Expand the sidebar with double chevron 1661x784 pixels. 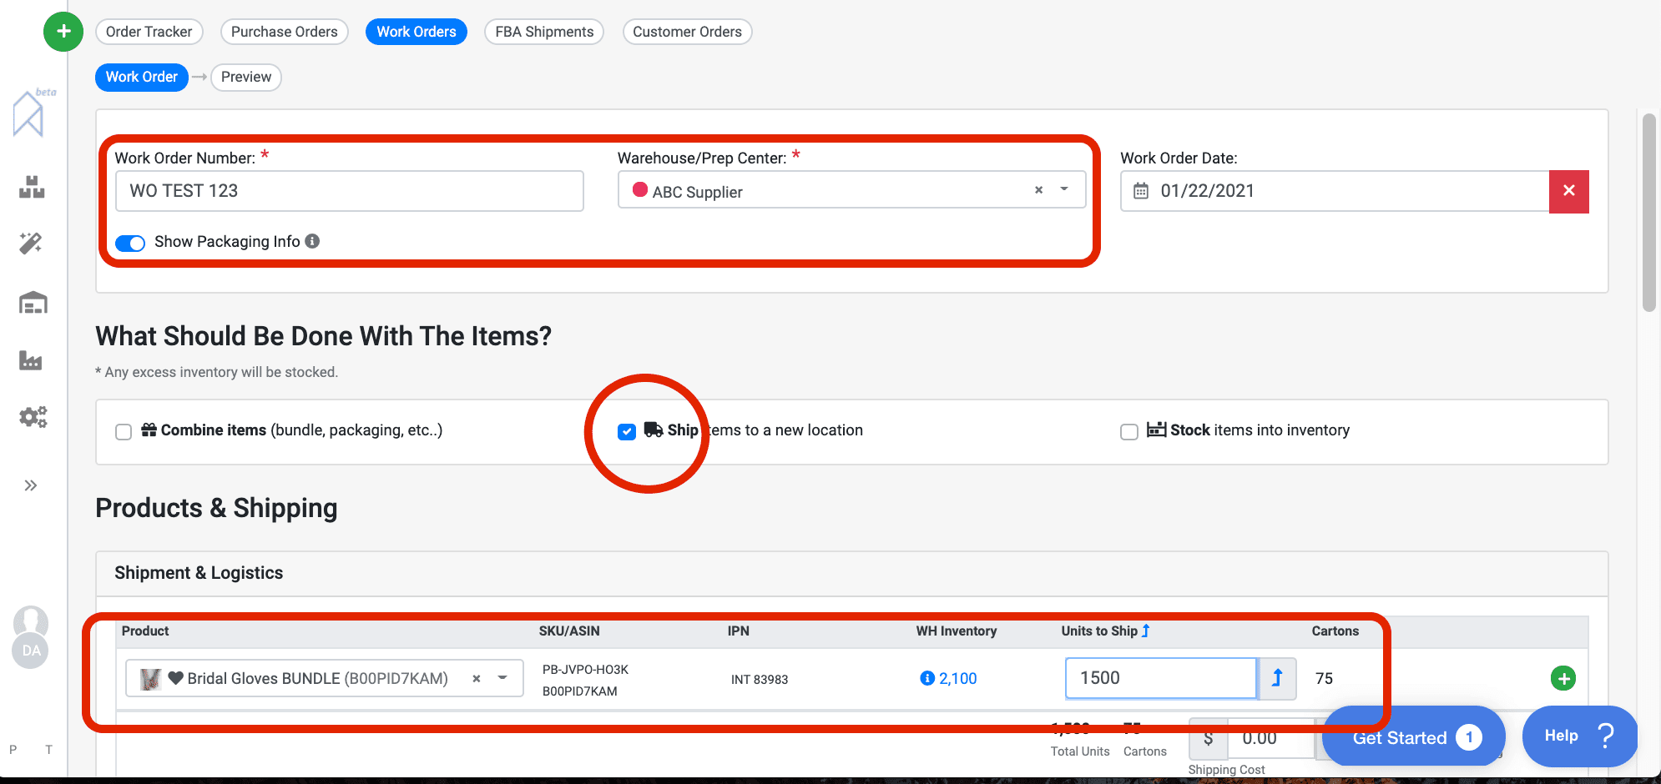tap(31, 485)
